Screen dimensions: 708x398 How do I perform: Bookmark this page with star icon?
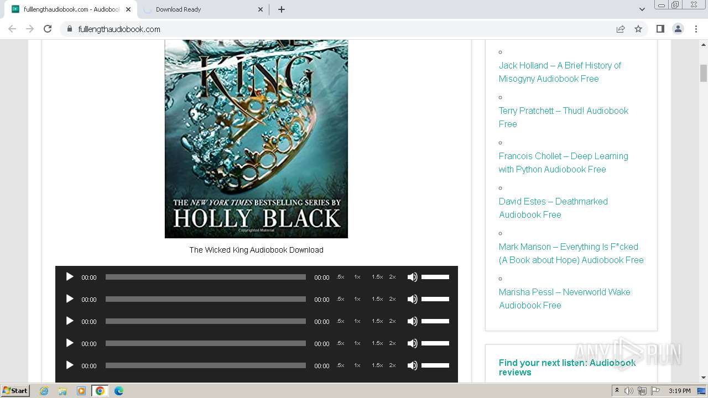tap(638, 29)
